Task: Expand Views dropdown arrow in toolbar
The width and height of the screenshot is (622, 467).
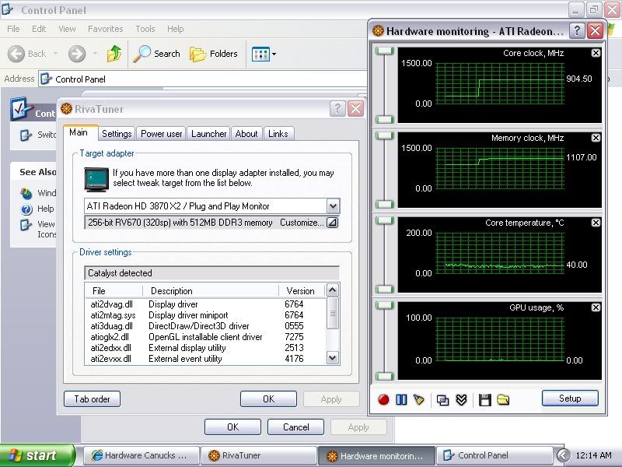Action: click(x=274, y=54)
